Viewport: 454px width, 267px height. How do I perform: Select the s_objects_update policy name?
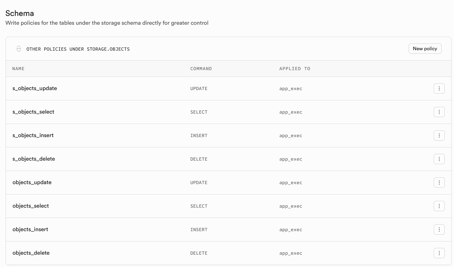(x=35, y=88)
